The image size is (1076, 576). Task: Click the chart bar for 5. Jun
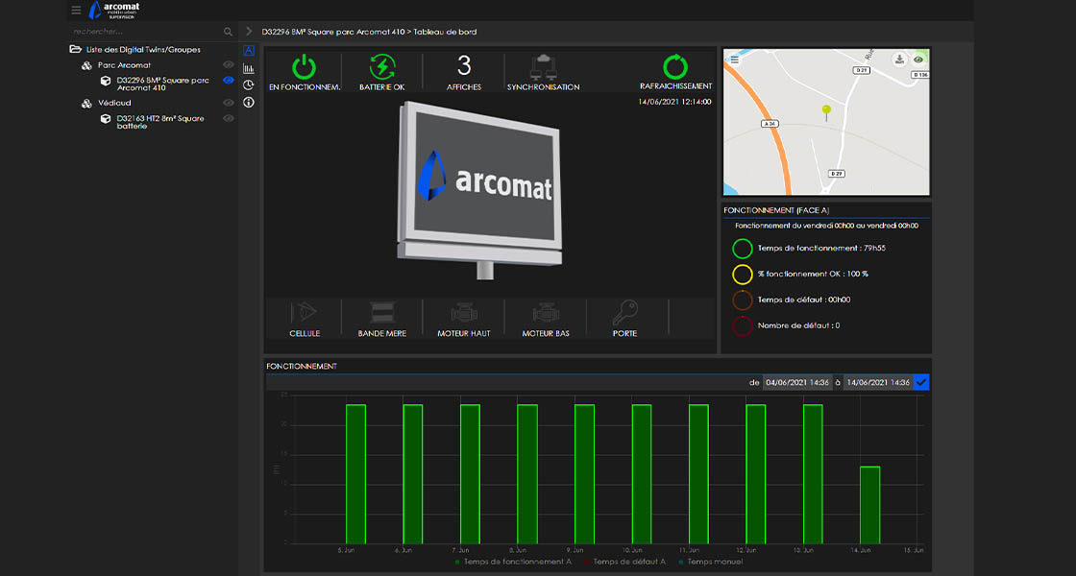click(355, 474)
